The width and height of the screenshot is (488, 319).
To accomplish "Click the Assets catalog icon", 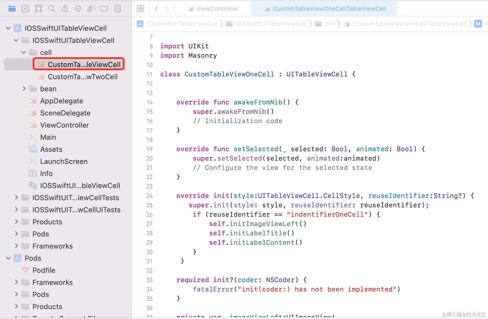I will click(x=33, y=149).
